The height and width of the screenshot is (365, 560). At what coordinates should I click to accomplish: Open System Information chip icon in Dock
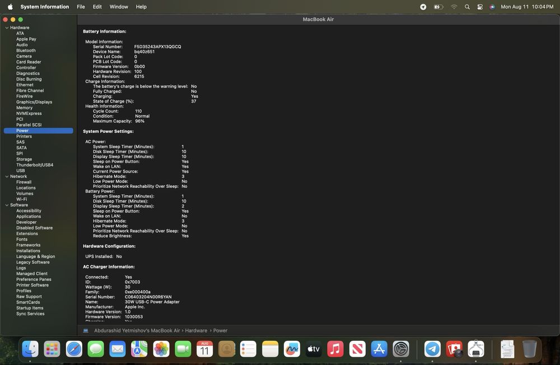point(475,349)
